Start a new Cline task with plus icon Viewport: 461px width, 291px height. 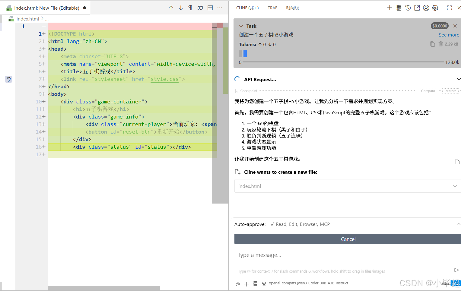point(389,8)
